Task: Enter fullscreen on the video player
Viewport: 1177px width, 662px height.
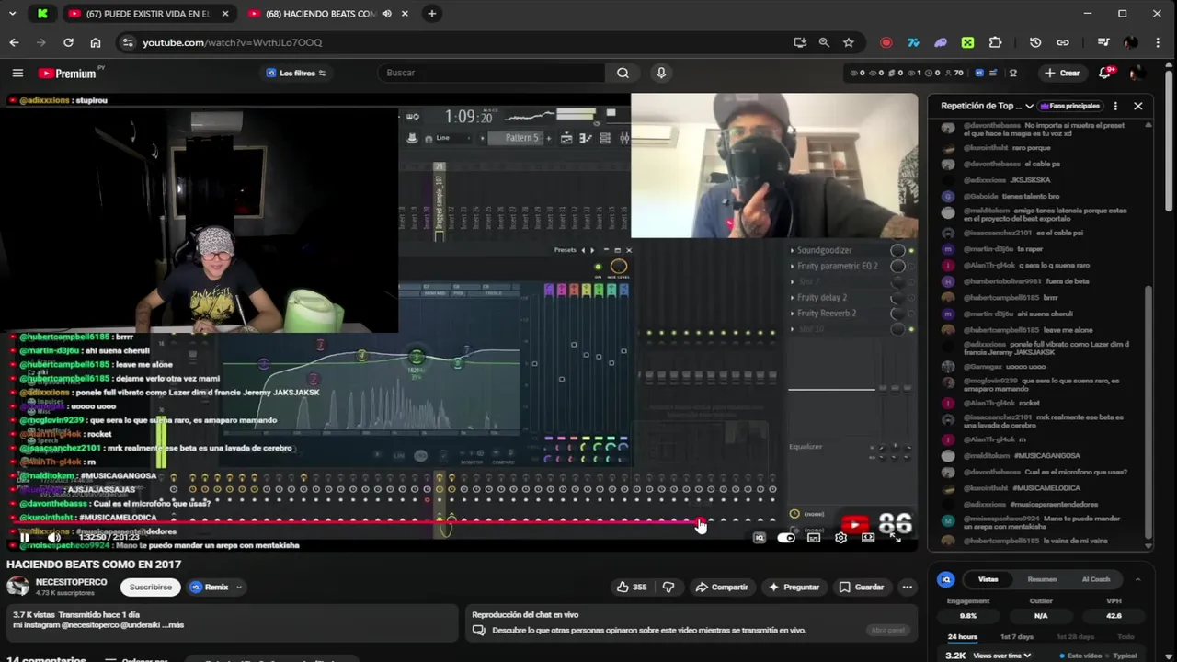Action: [896, 538]
